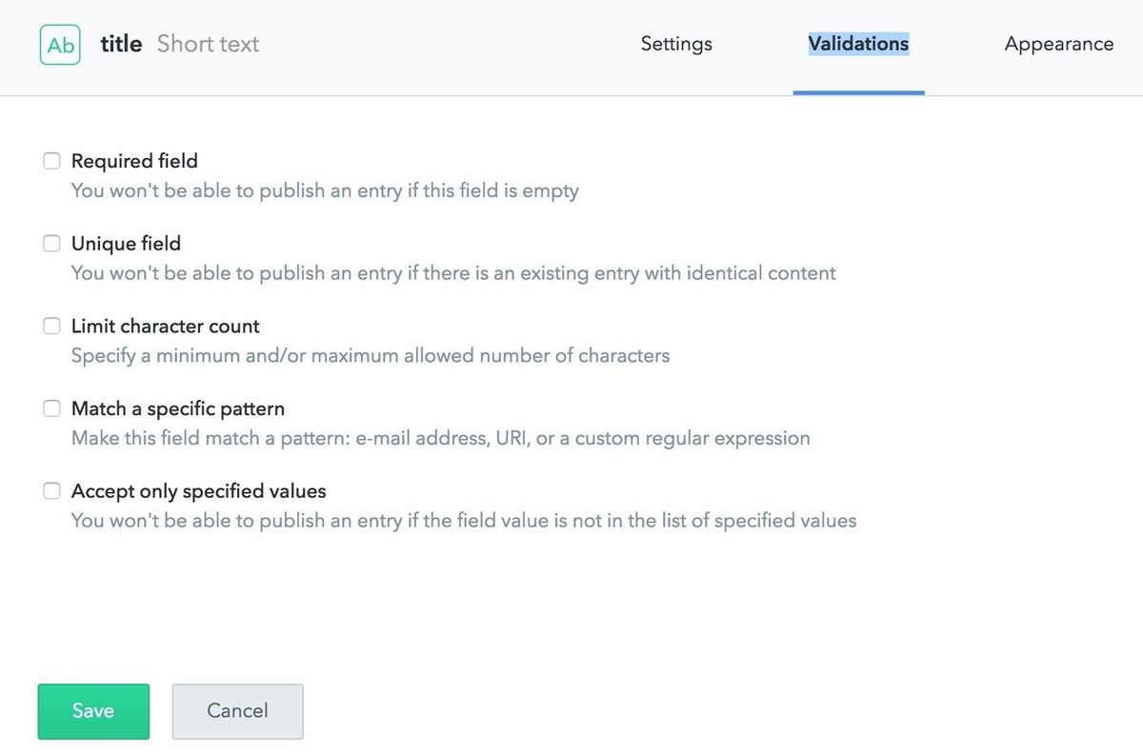Screen dimensions: 1143x755
Task: Click the "Required field" label text
Action: (x=134, y=161)
